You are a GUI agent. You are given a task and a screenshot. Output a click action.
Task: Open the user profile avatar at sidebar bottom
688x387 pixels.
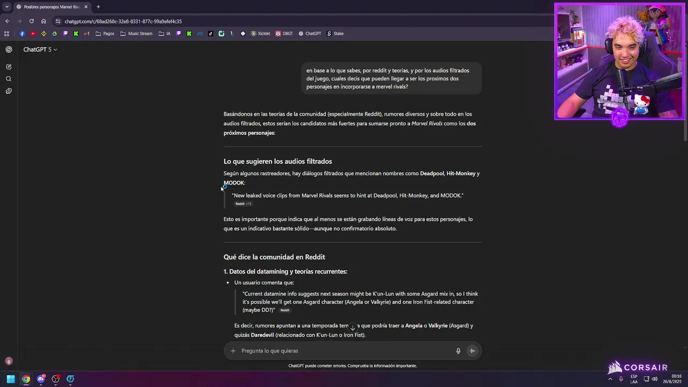[x=9, y=361]
